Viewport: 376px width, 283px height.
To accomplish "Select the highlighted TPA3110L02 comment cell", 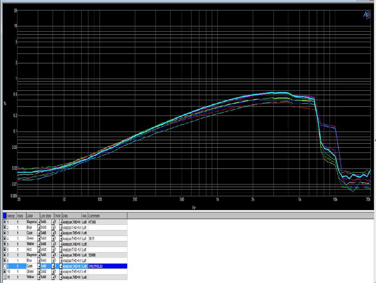I will [x=107, y=266].
